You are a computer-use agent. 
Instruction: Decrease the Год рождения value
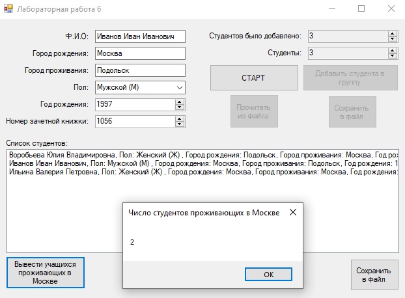[180, 107]
